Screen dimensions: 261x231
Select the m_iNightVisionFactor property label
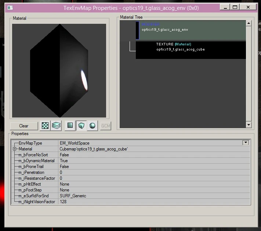[37, 202]
